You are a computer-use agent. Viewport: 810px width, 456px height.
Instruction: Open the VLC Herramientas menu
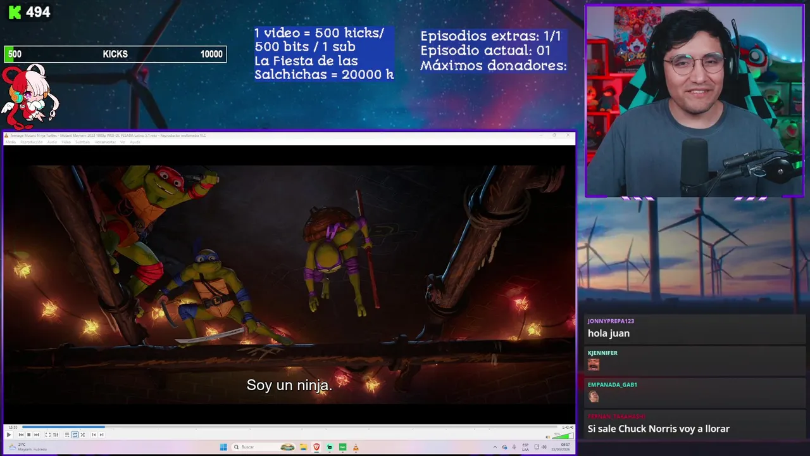(105, 142)
